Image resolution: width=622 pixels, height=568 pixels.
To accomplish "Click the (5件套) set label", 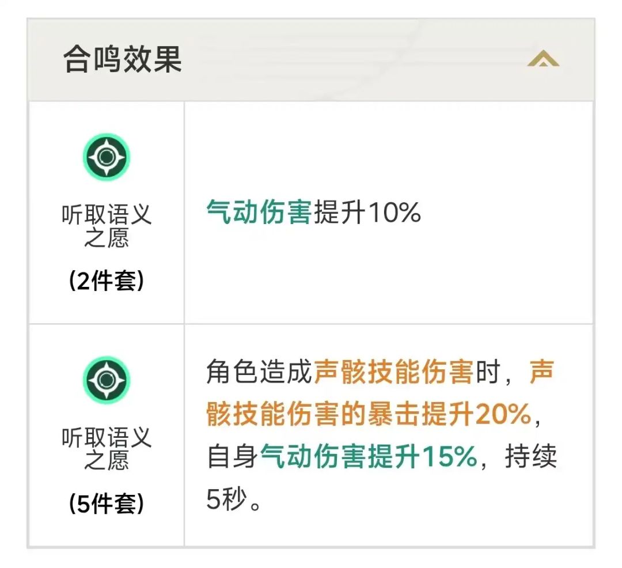I will click(x=107, y=504).
